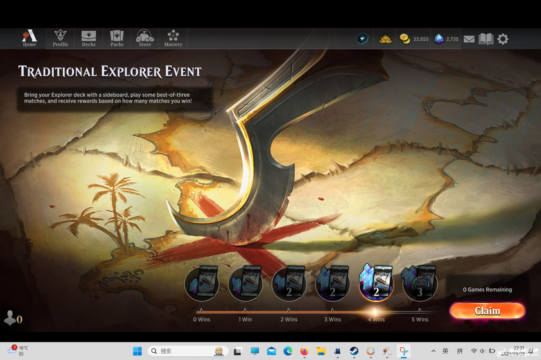Viewport: 541px width, 360px height.
Task: Open the Decks tab
Action: click(x=89, y=38)
